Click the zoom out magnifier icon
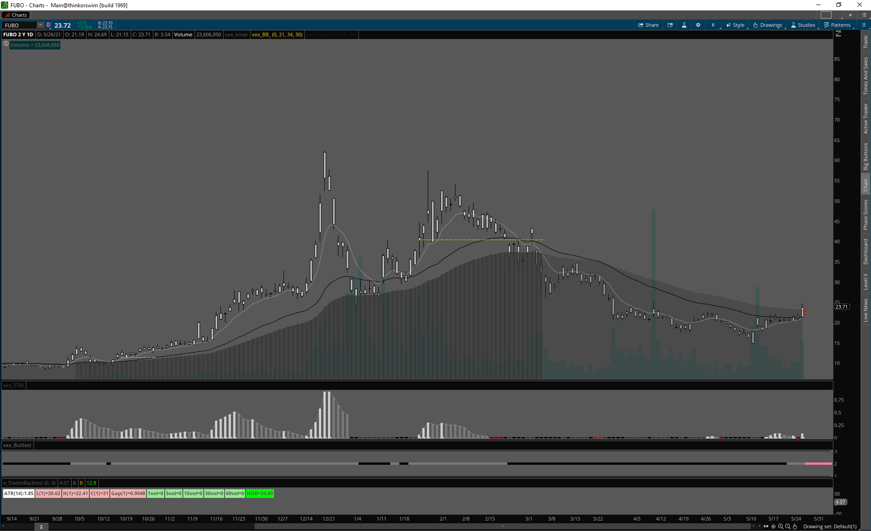Image resolution: width=871 pixels, height=531 pixels. [788, 526]
